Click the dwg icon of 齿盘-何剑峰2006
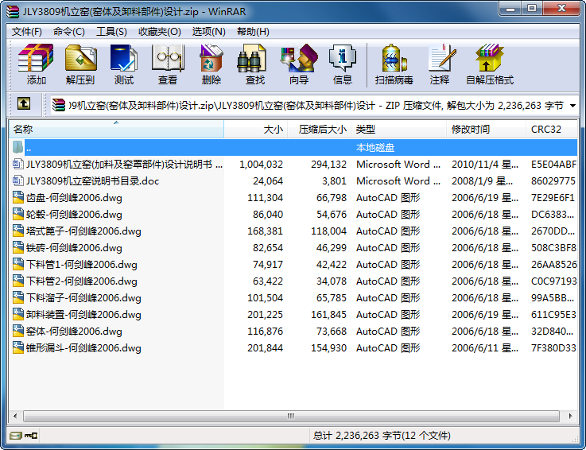Image resolution: width=586 pixels, height=450 pixels. (x=18, y=197)
